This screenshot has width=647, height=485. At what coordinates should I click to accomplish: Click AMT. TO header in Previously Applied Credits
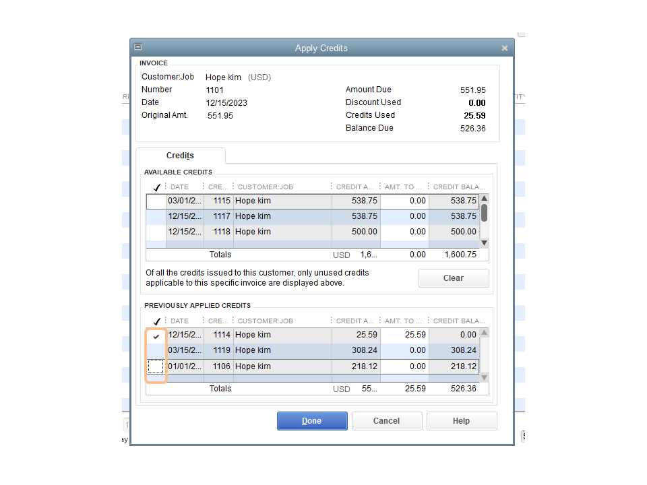(403, 321)
